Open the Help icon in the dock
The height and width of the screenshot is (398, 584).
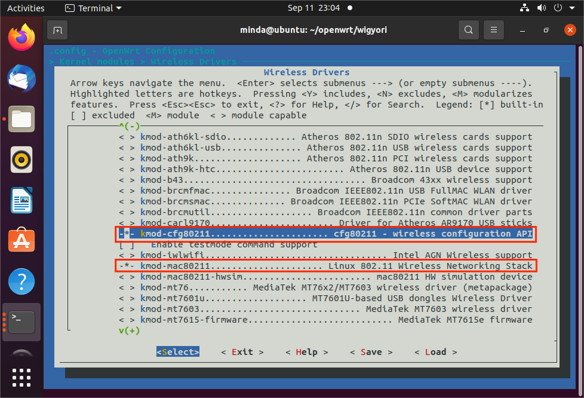click(21, 281)
